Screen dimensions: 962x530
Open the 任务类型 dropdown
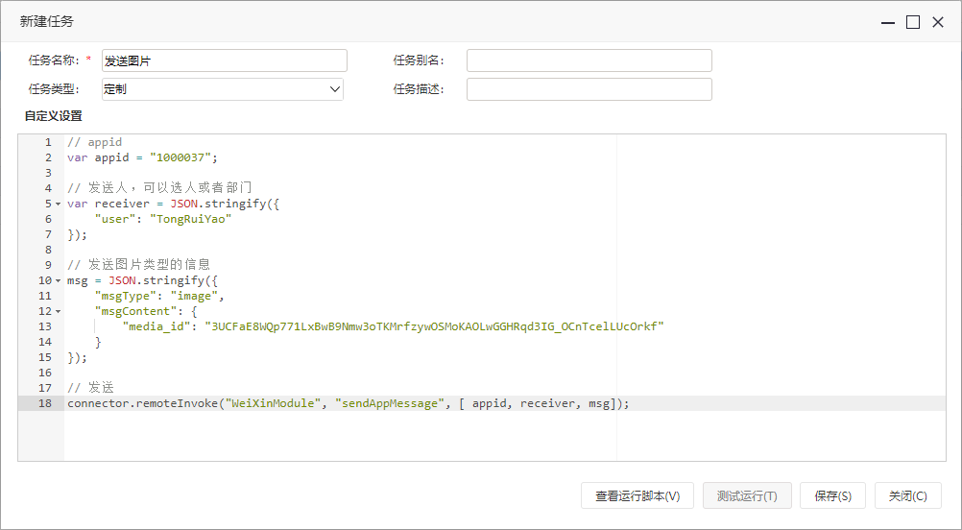click(x=223, y=89)
